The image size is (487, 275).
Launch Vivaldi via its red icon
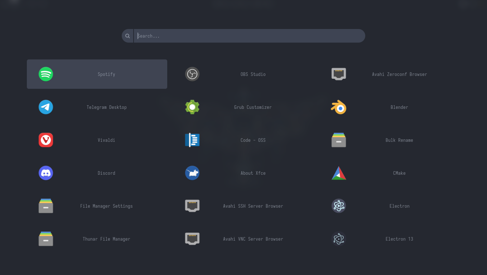[46, 140]
